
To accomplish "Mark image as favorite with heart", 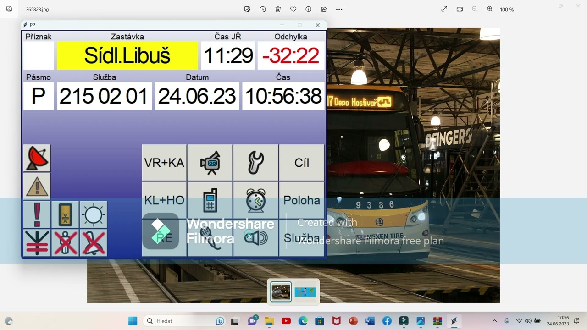I will (x=293, y=9).
